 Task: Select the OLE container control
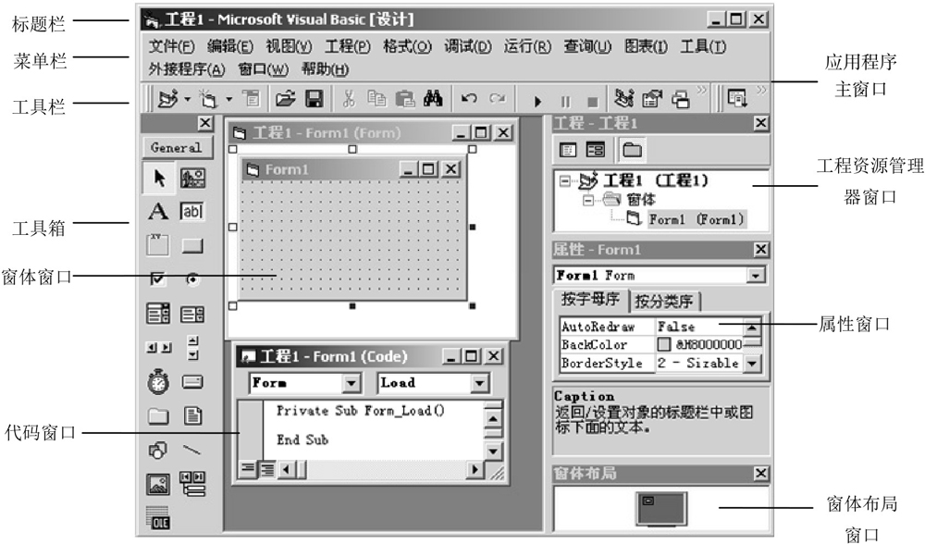click(157, 517)
